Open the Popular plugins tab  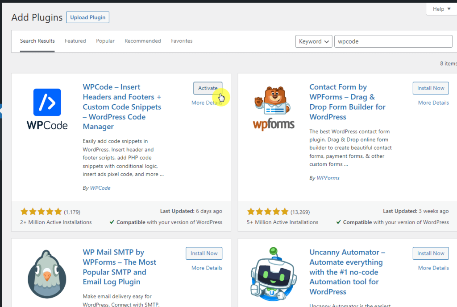click(105, 41)
